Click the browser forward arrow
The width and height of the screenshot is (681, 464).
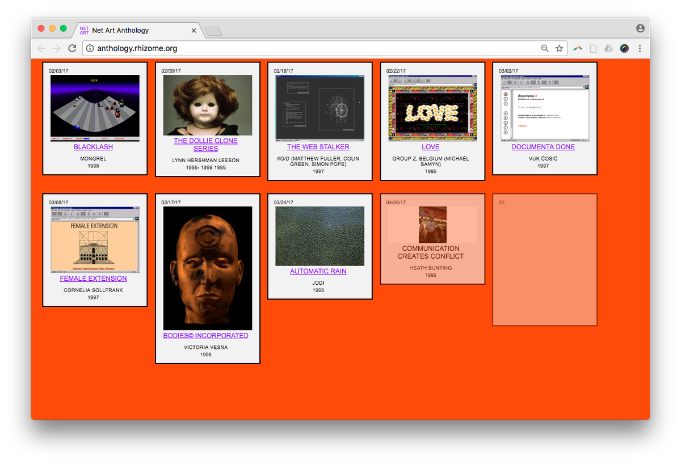(56, 48)
